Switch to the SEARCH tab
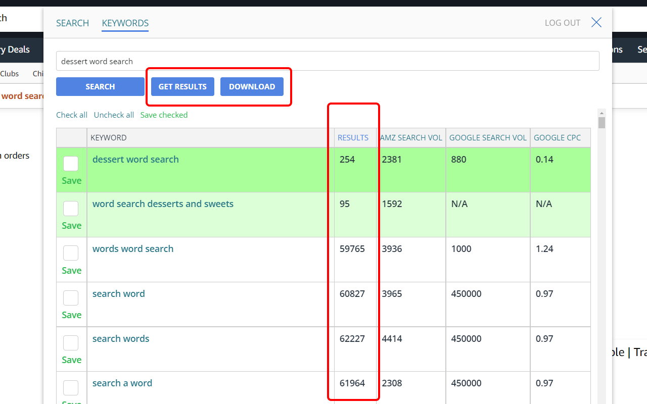This screenshot has height=404, width=647. point(72,23)
